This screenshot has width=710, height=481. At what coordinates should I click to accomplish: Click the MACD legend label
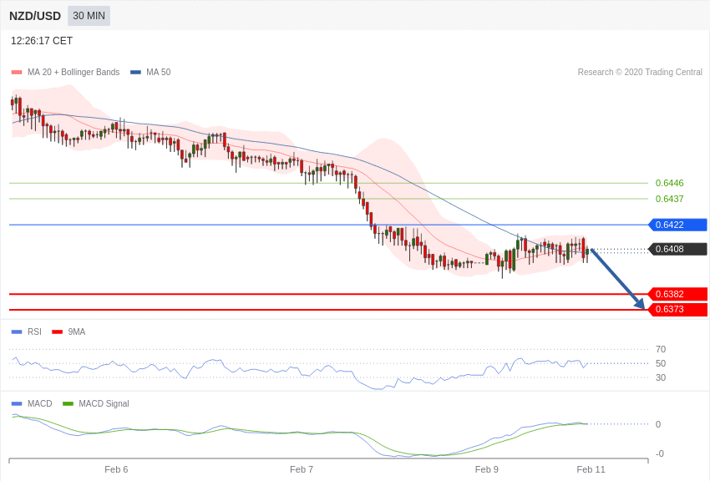(40, 403)
